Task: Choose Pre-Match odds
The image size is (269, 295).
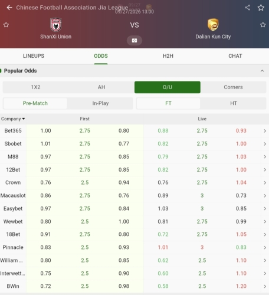Action: pyautogui.click(x=35, y=103)
